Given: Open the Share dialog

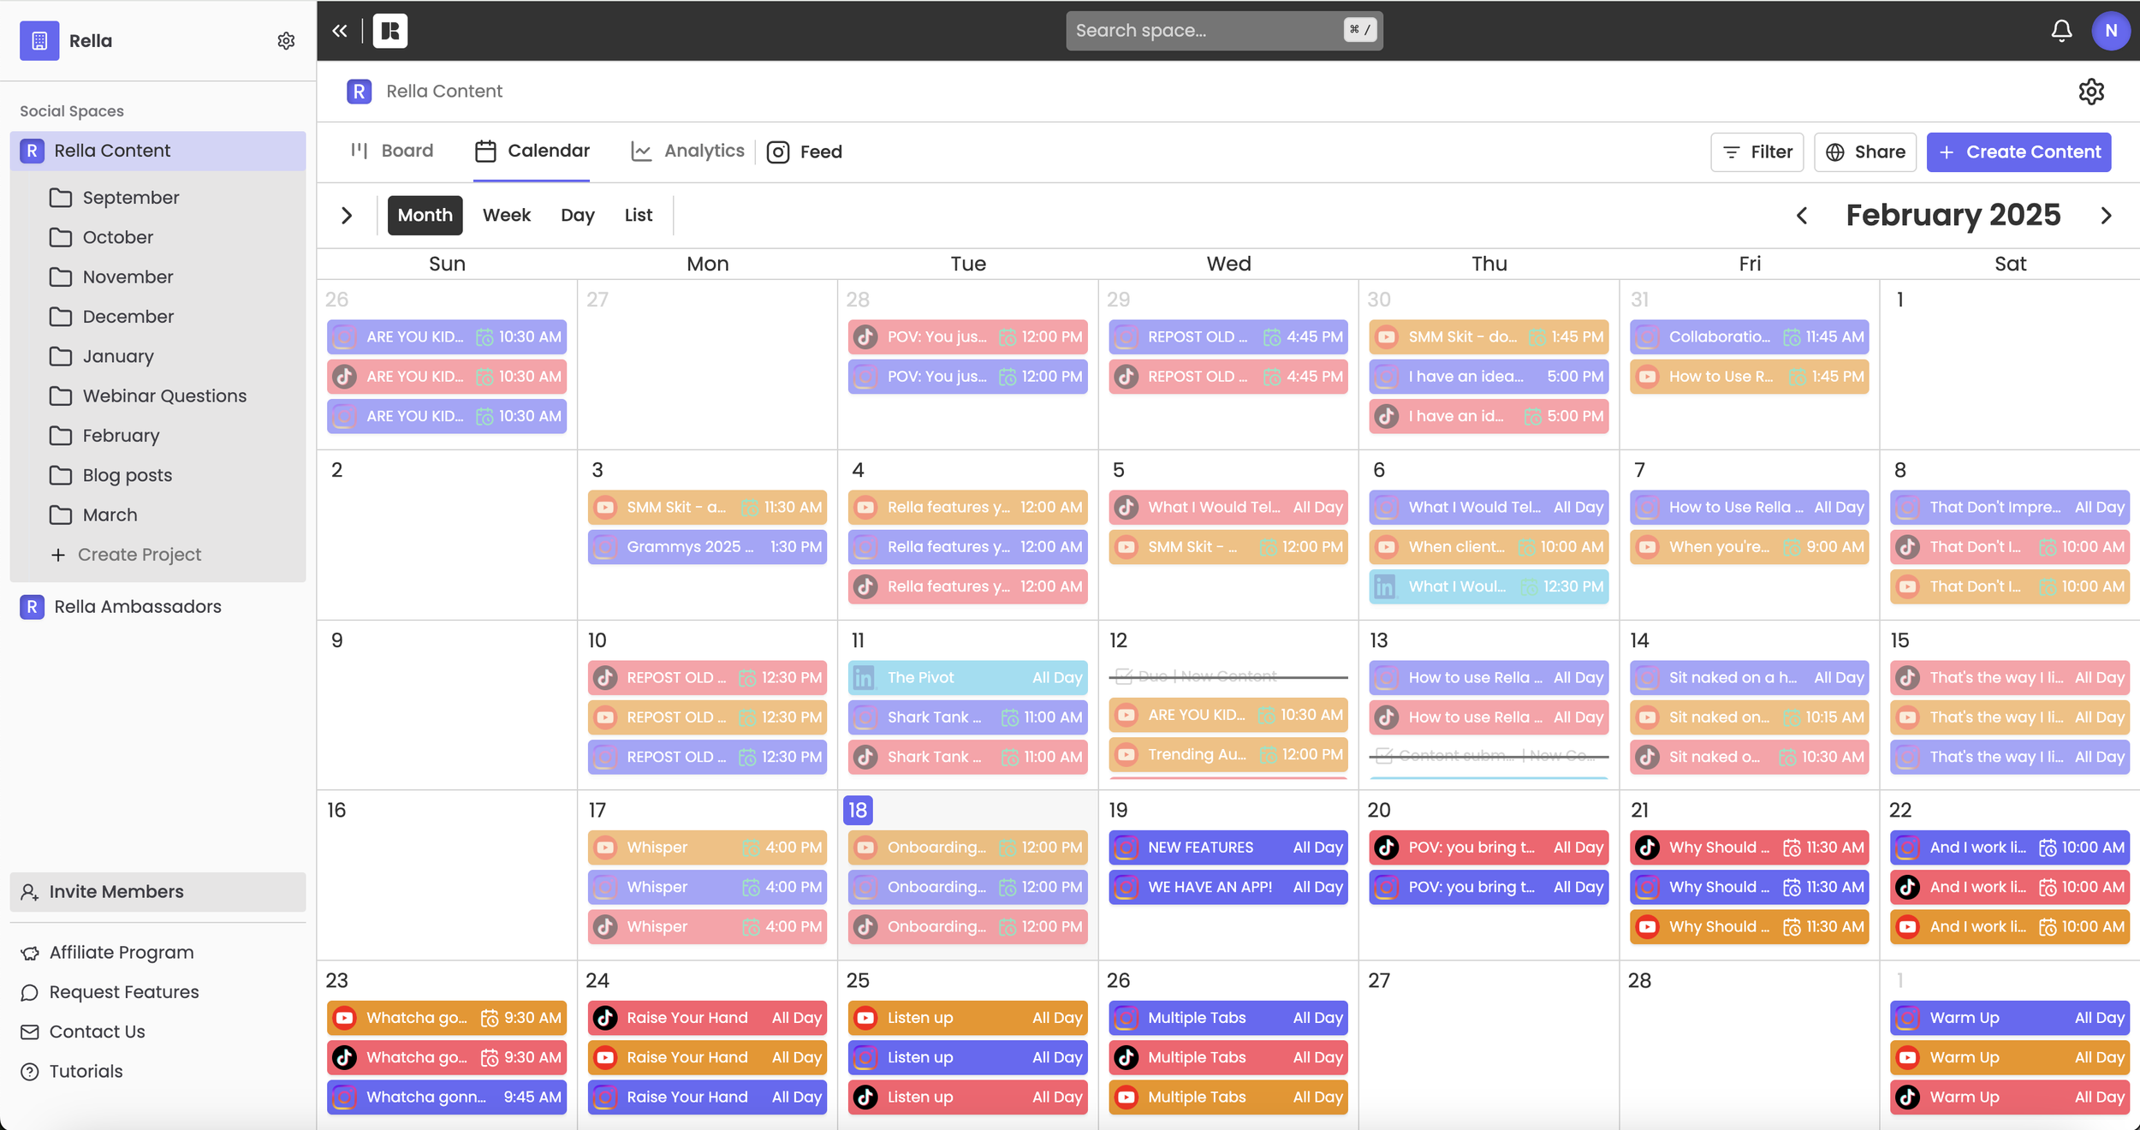Looking at the screenshot, I should 1865,152.
